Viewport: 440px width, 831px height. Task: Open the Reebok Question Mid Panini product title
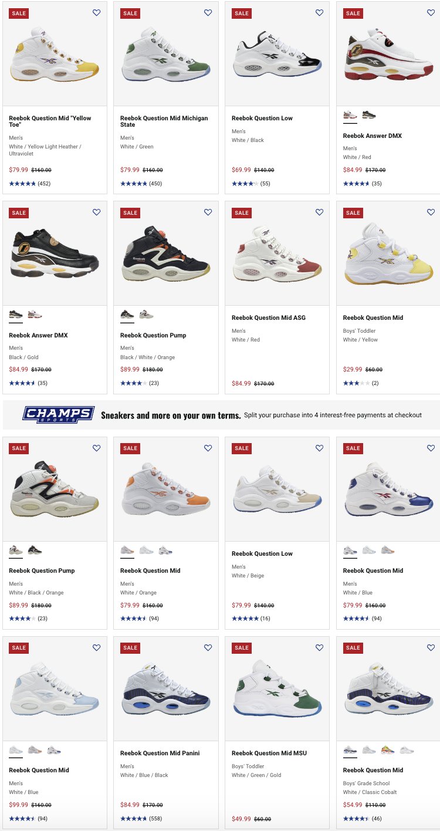click(160, 753)
